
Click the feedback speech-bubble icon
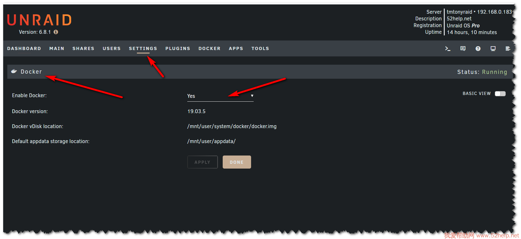[463, 49]
